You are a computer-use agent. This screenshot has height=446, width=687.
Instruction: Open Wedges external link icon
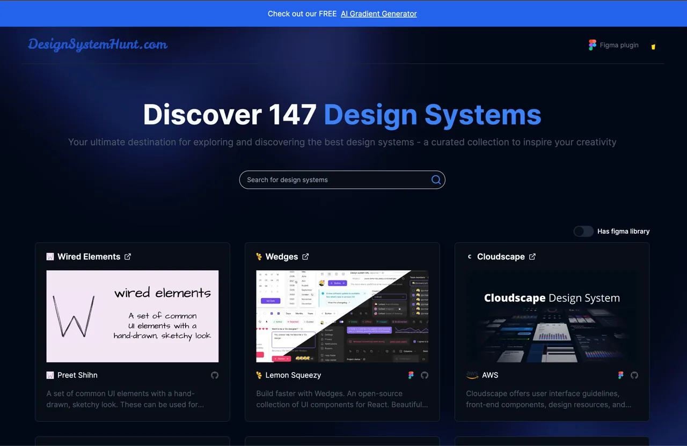[305, 257]
